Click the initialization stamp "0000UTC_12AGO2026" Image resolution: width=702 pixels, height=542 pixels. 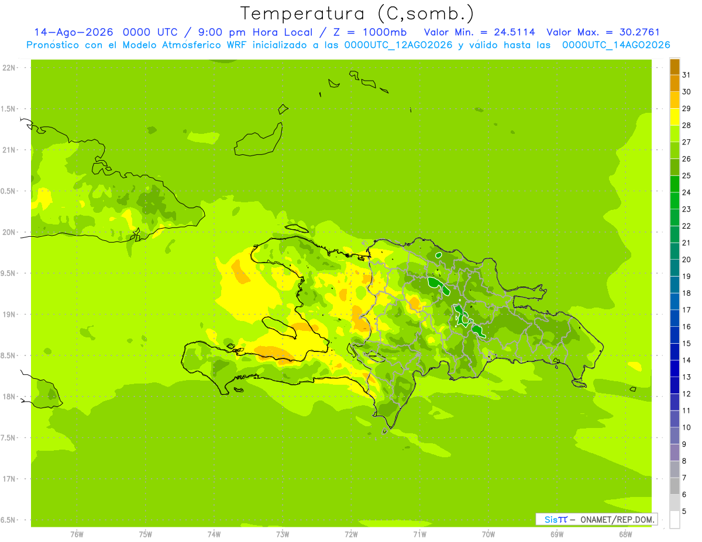[398, 45]
